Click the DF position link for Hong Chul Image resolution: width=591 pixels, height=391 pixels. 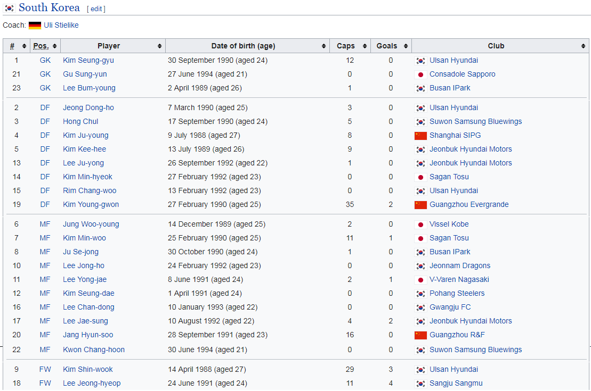point(45,121)
